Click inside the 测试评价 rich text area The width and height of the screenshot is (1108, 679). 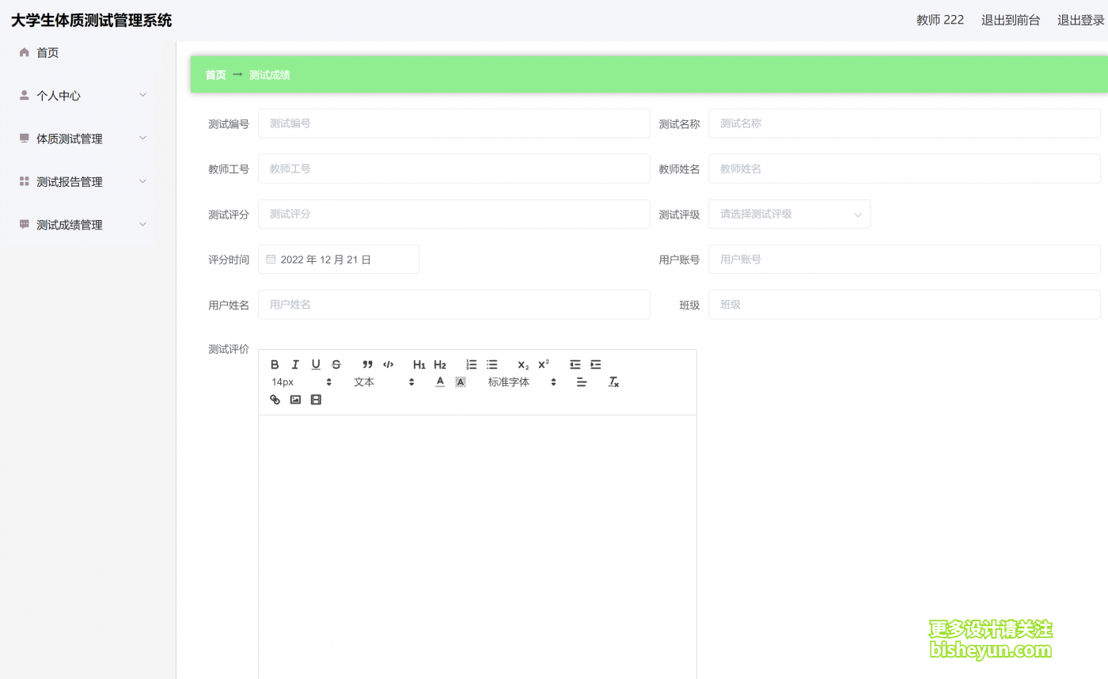(x=477, y=546)
